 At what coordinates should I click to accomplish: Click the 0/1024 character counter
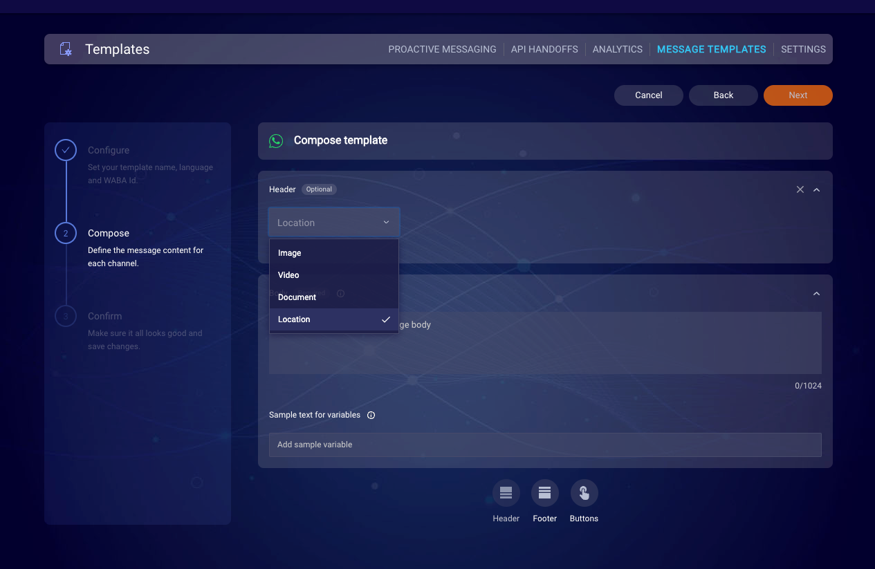(808, 386)
